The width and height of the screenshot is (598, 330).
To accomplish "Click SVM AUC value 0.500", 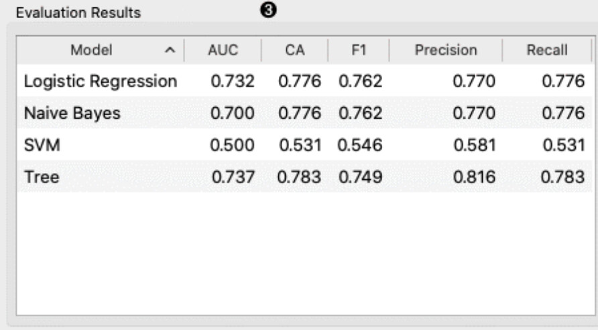I will pos(232,145).
